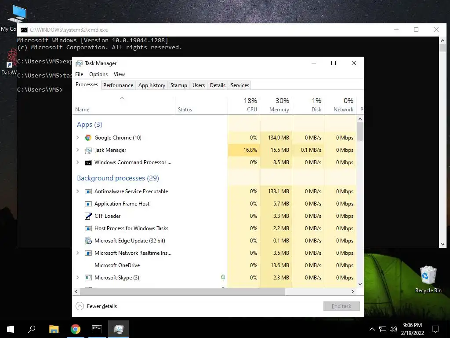This screenshot has width=450, height=338.
Task: Switch to the Performance tab
Action: point(118,85)
